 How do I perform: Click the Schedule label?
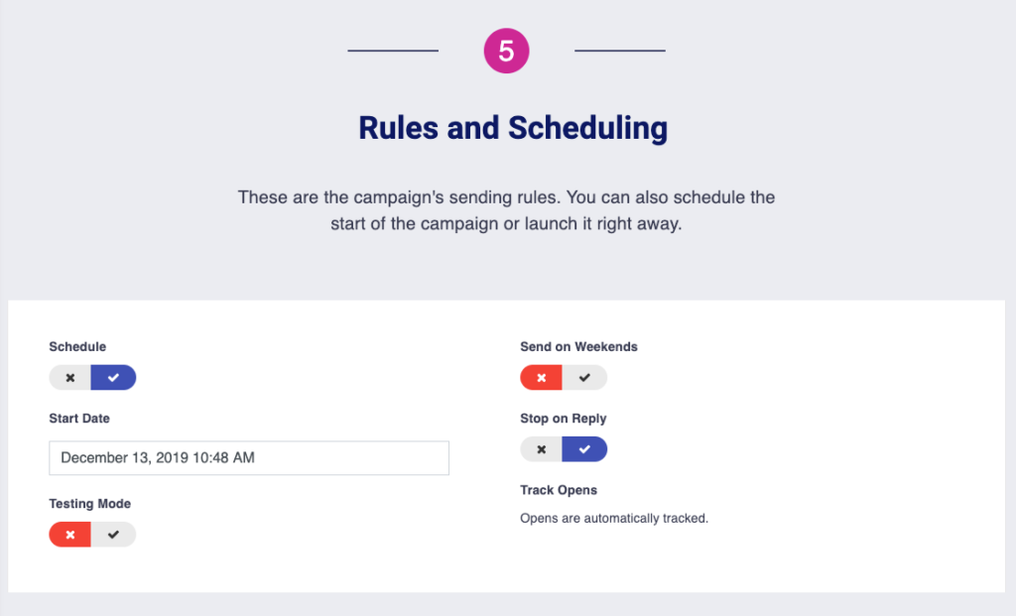click(x=75, y=346)
